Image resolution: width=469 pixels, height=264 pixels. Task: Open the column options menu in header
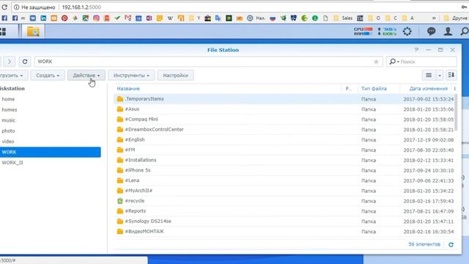tap(454, 89)
